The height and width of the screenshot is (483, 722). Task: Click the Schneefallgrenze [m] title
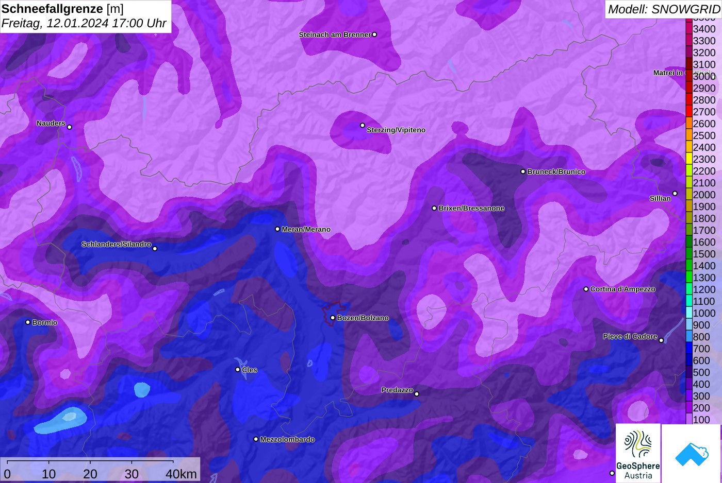pos(62,9)
